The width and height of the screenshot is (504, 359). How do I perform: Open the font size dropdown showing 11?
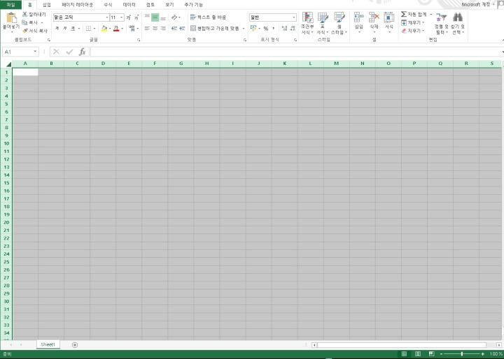(122, 17)
